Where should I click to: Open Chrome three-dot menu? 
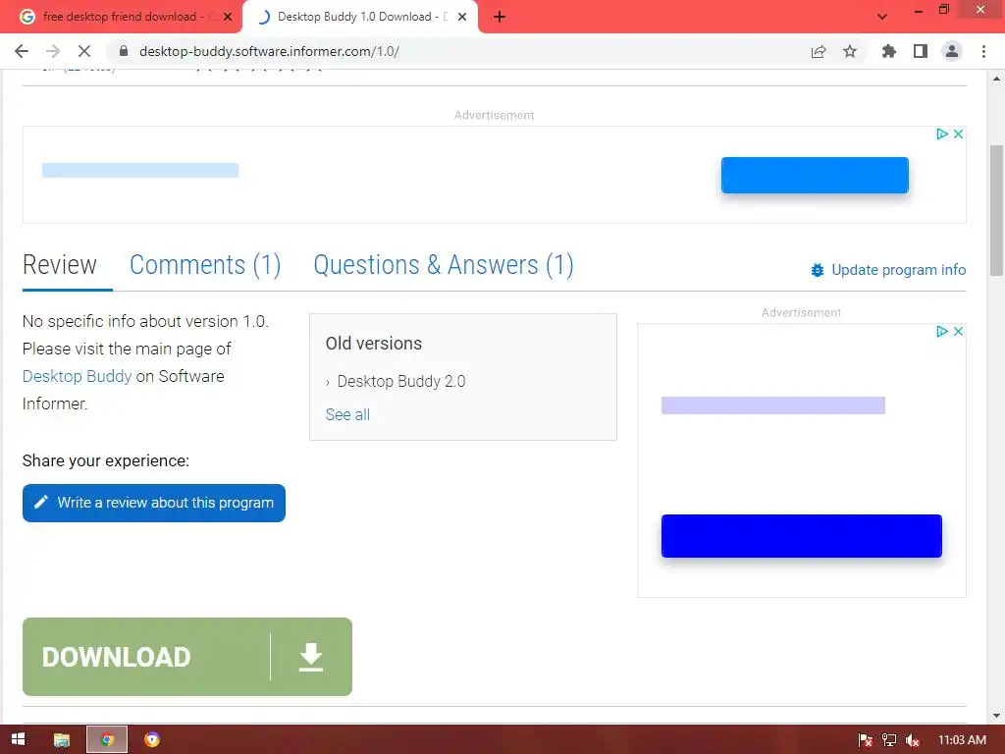[x=983, y=51]
